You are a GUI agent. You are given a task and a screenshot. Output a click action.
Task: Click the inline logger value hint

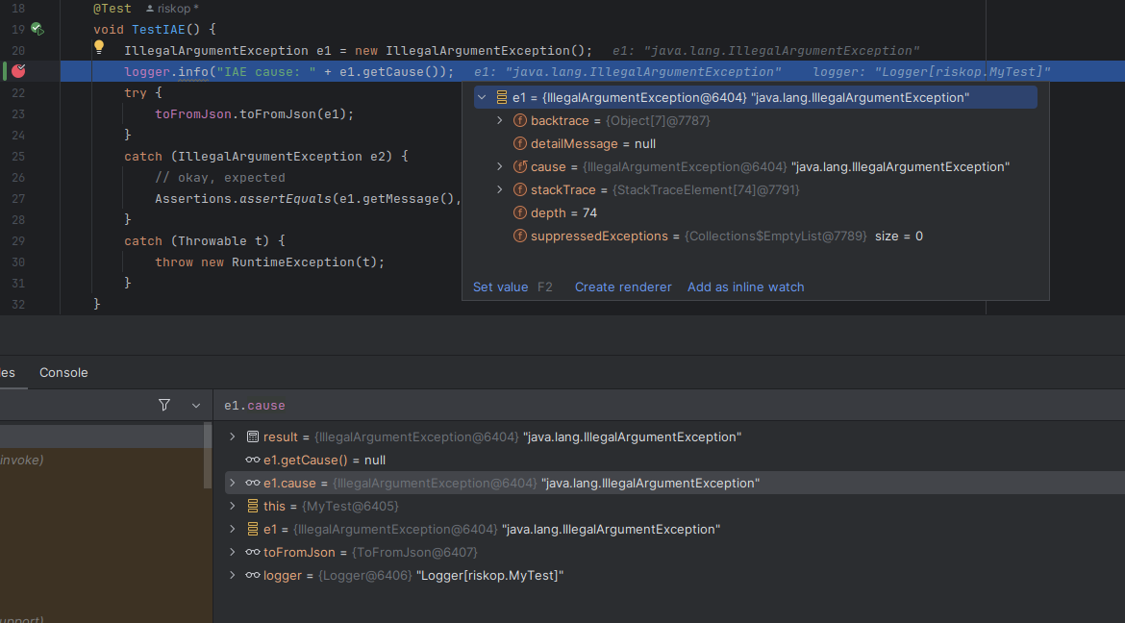click(x=932, y=72)
